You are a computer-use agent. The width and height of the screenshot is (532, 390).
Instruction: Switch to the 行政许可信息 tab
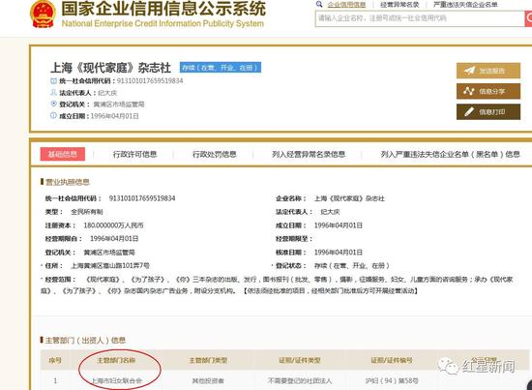tap(135, 155)
